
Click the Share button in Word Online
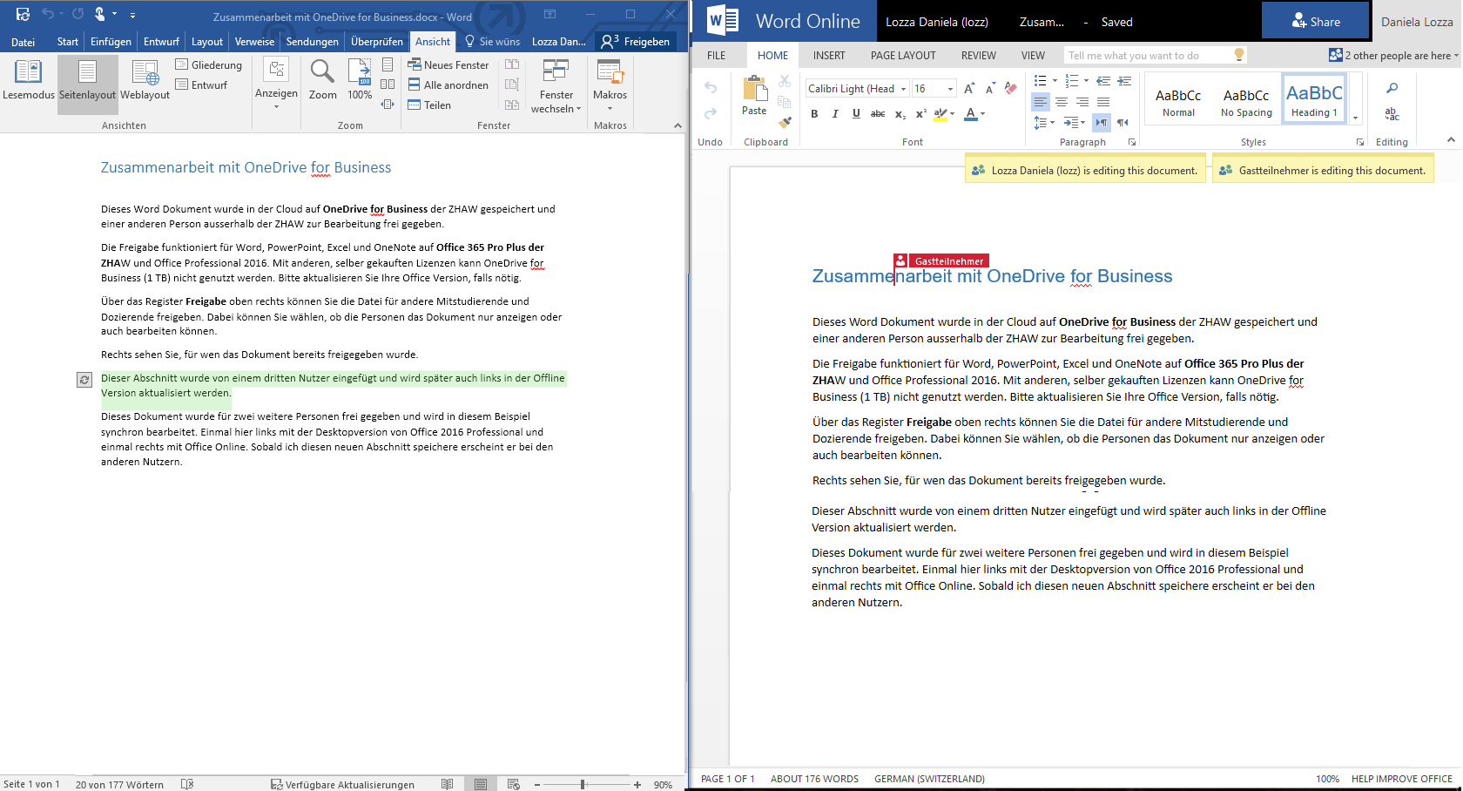click(x=1315, y=21)
